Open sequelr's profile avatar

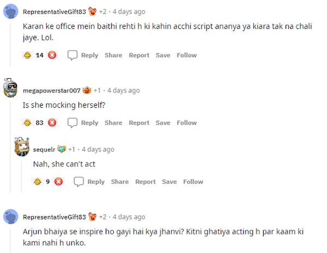click(x=22, y=147)
